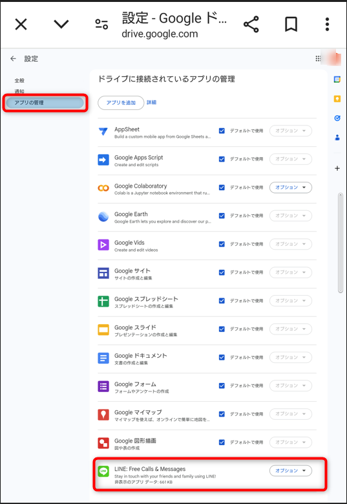
Task: Open オプション dropdown for LINE app
Action: click(291, 470)
